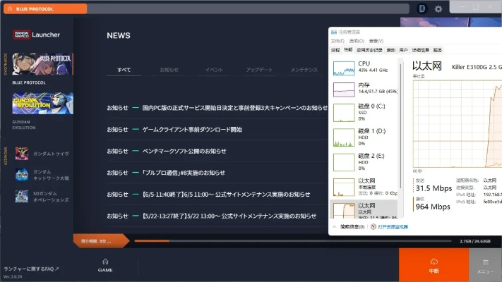Click the 31.5 Mbps send value

click(x=434, y=188)
